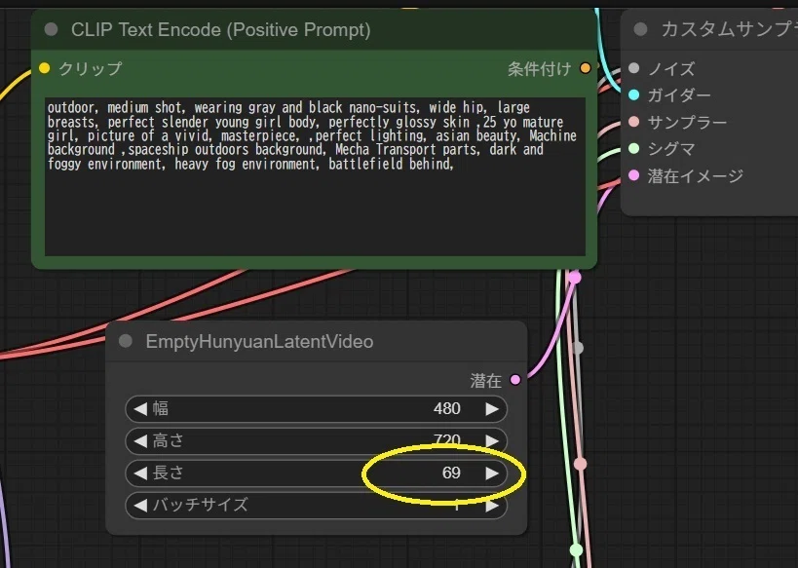Increase 高さ value with right arrow
This screenshot has height=568, width=798.
(x=492, y=440)
